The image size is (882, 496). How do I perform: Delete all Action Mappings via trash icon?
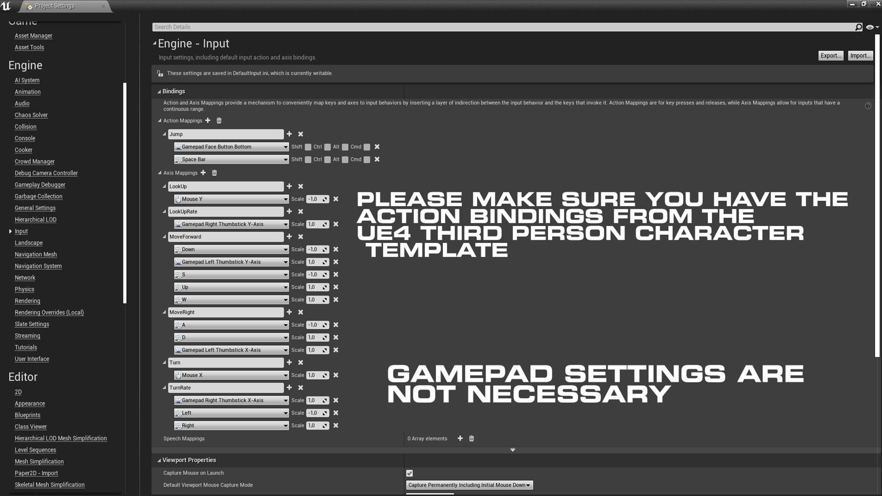click(x=219, y=120)
